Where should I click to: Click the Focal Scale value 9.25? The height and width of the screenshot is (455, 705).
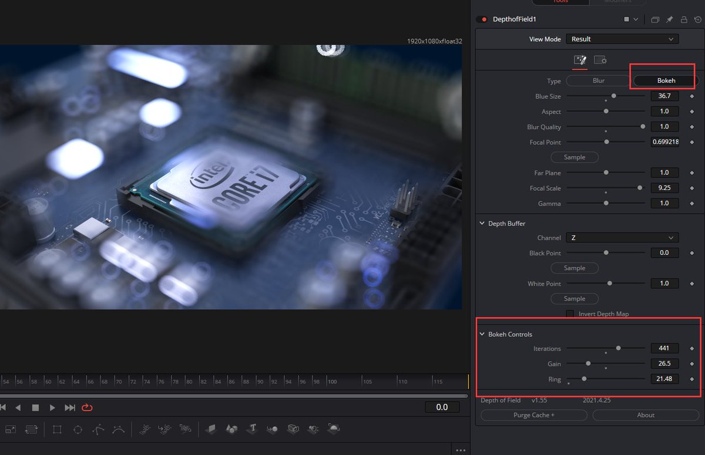[664, 188]
